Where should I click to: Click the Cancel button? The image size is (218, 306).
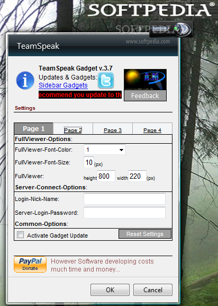[153, 290]
